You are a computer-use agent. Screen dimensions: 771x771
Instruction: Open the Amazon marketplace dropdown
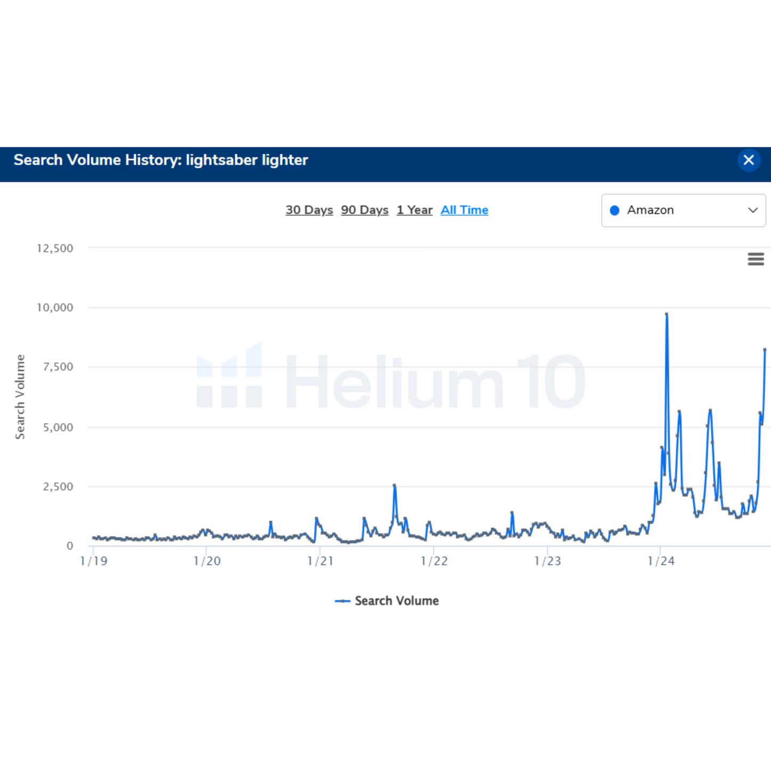click(x=683, y=210)
